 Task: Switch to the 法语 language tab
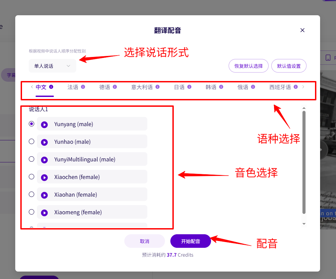tap(73, 87)
